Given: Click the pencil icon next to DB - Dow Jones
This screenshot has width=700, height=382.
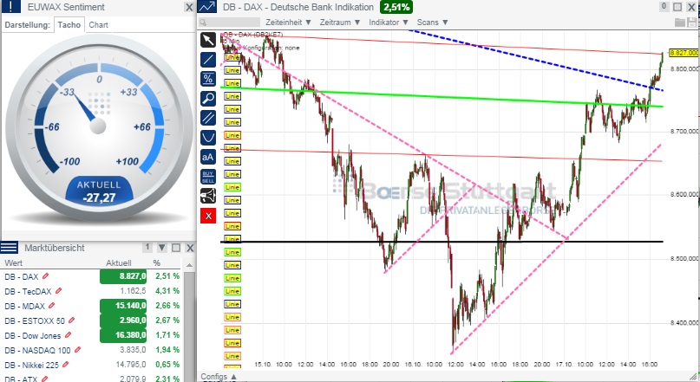Looking at the screenshot, I should [68, 335].
